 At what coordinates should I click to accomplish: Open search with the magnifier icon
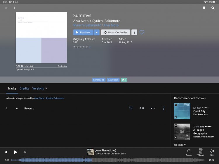click(213, 8)
